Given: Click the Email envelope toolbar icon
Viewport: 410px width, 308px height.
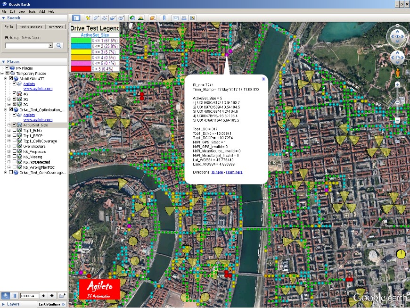Looking at the screenshot, I should pos(176,18).
